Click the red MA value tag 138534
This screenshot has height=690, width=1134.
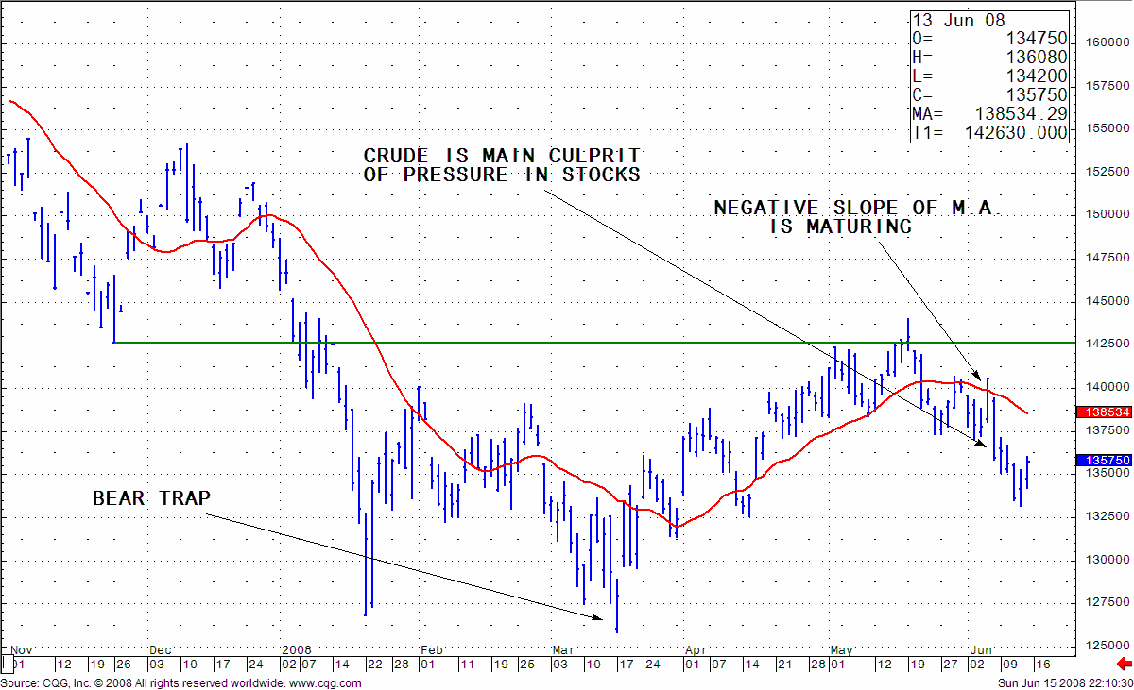click(1103, 412)
